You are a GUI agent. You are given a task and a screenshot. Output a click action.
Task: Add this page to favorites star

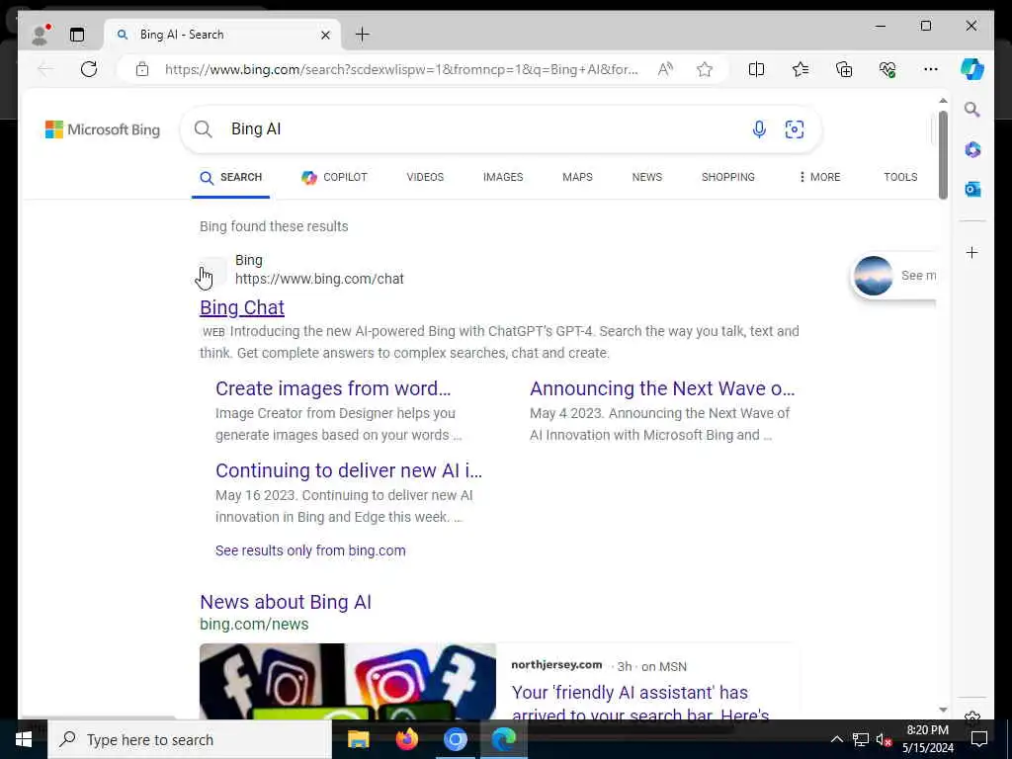(705, 69)
